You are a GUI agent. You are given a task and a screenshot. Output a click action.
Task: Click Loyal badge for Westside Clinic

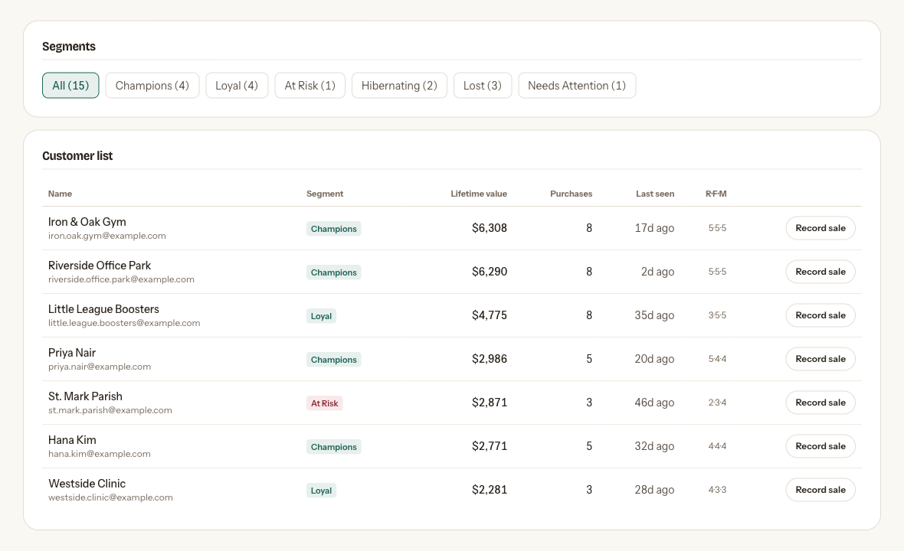coord(321,491)
